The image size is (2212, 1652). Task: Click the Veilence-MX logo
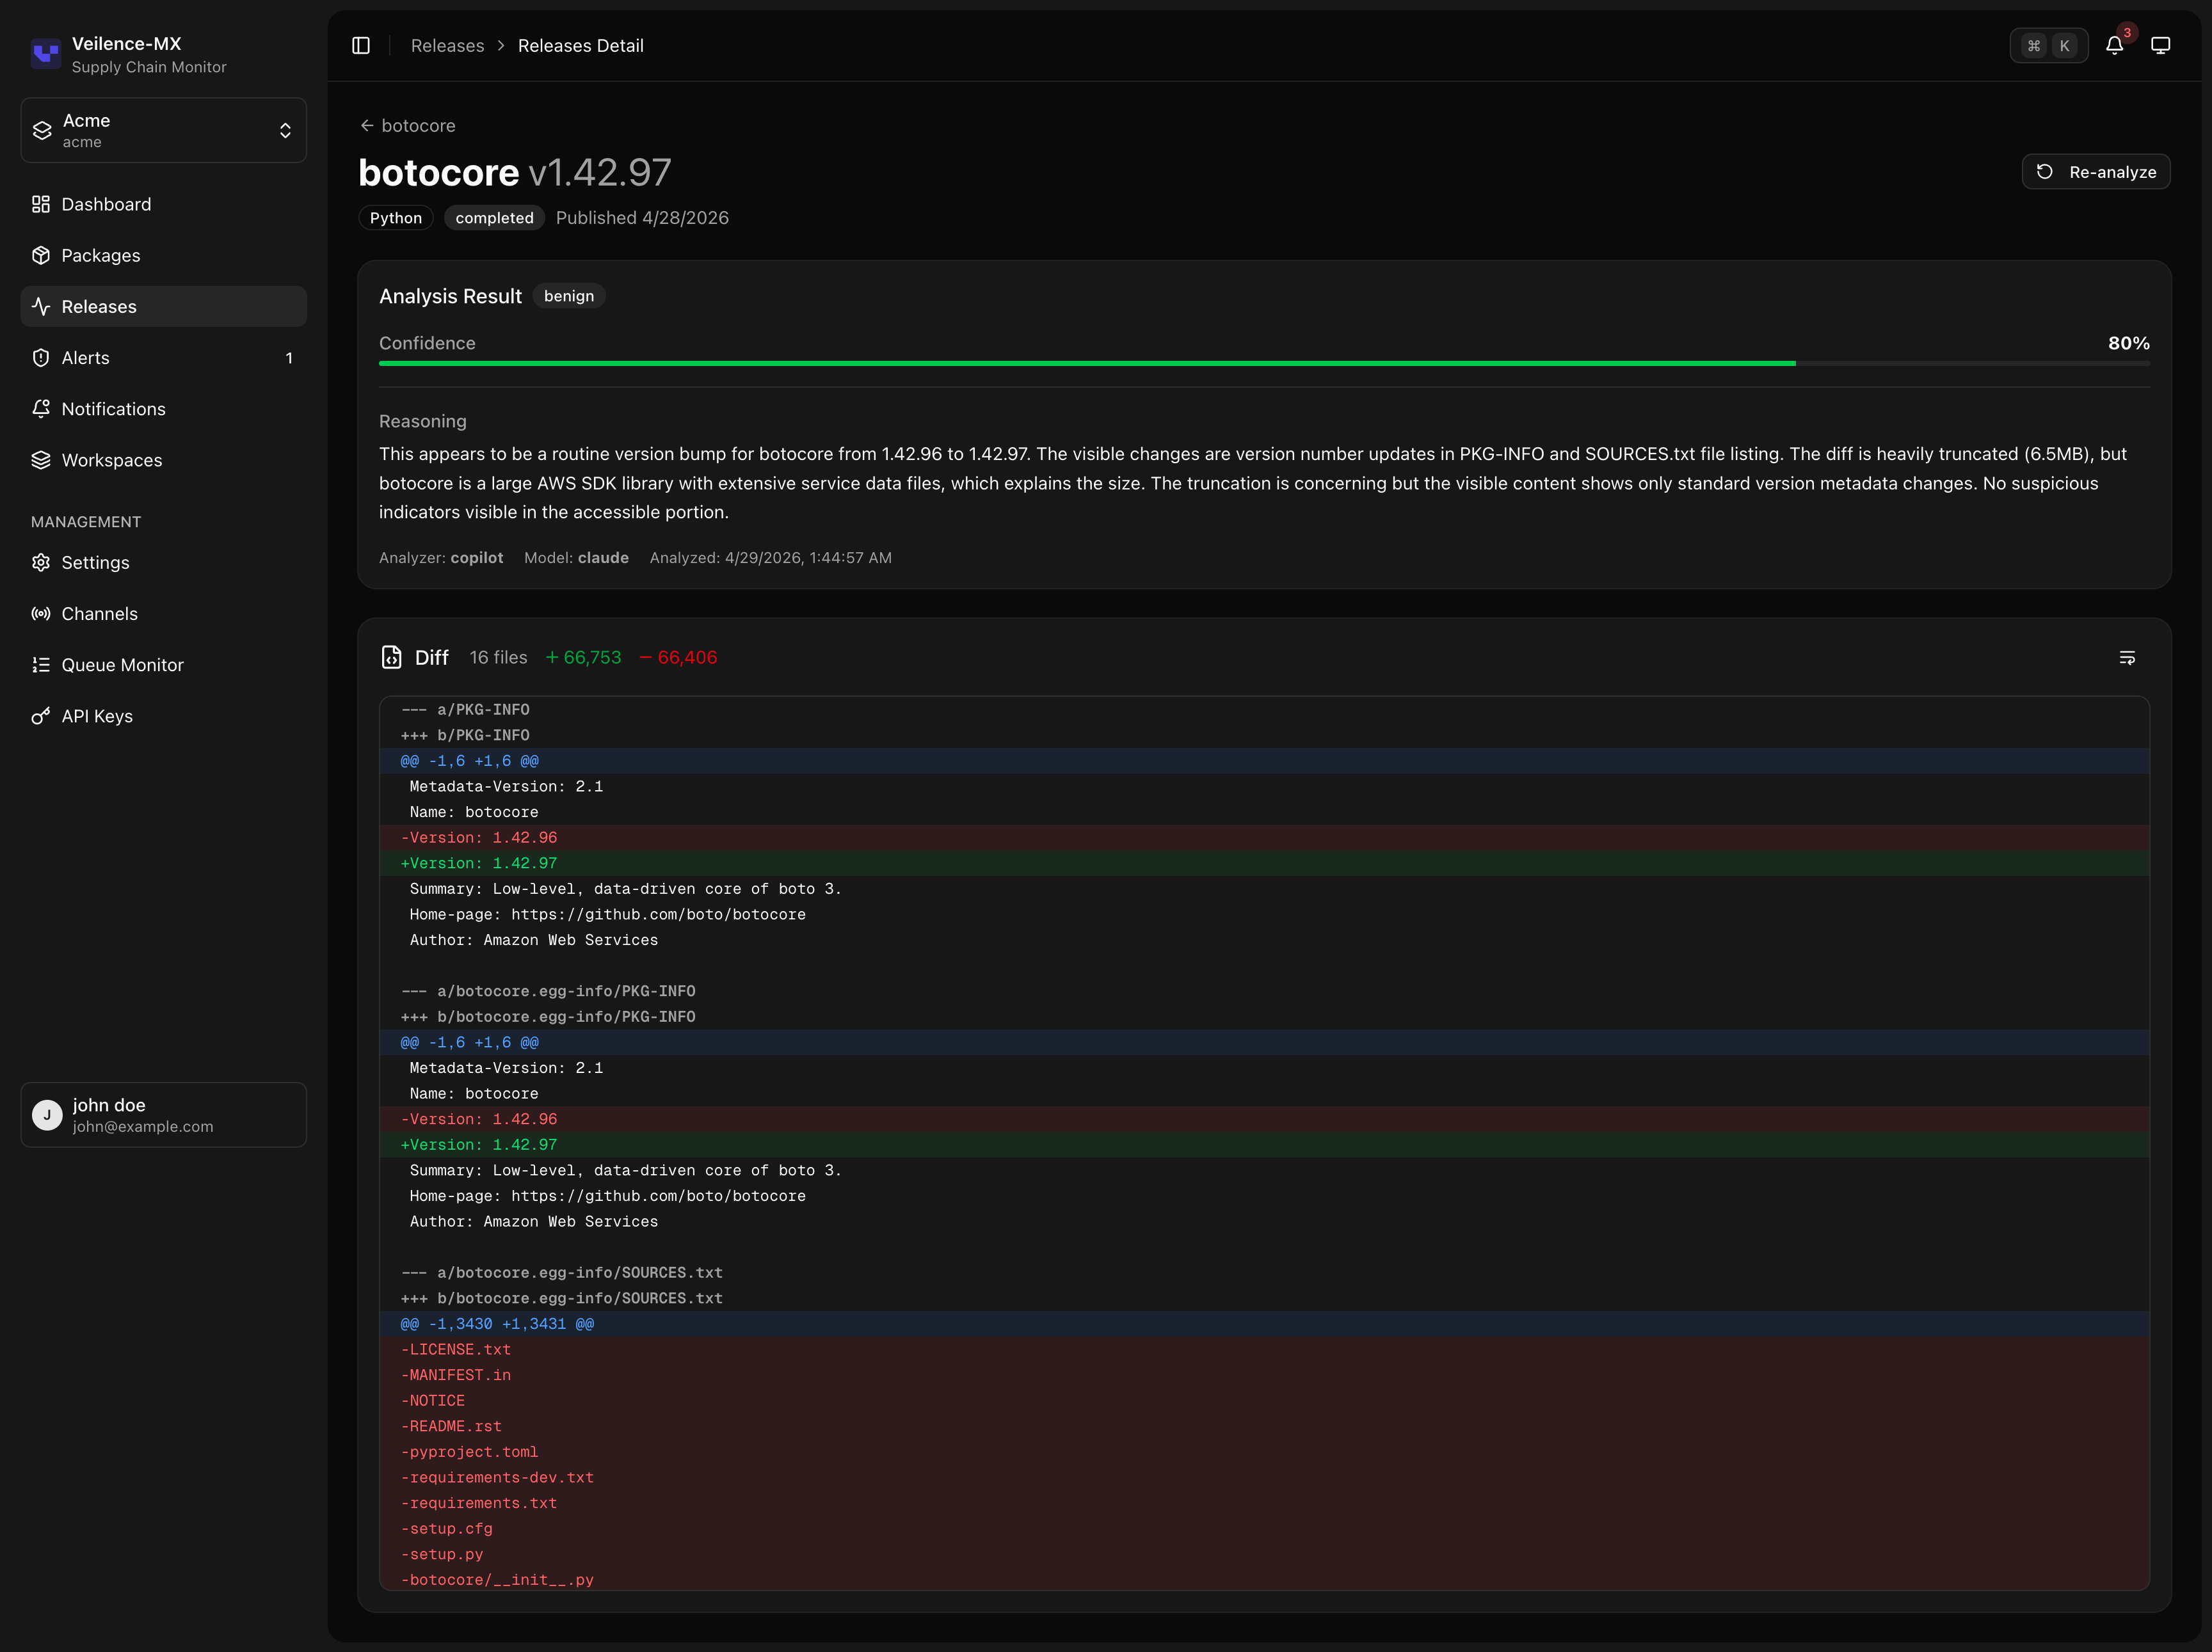(46, 53)
